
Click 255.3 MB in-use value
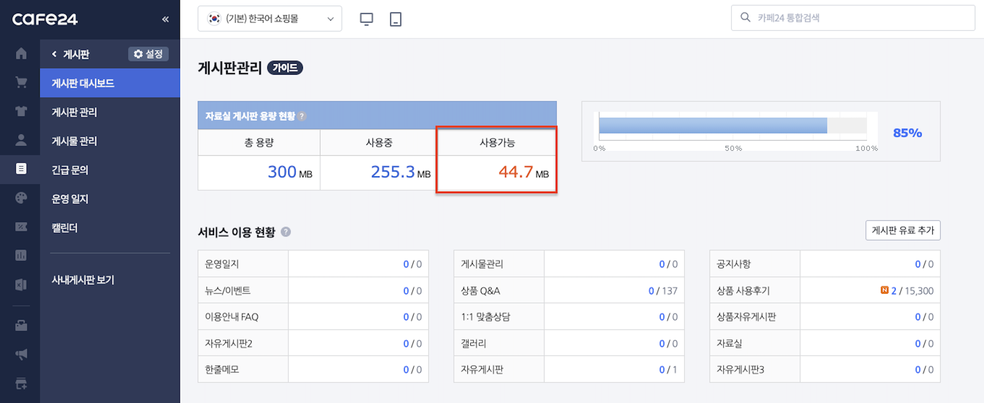401,172
